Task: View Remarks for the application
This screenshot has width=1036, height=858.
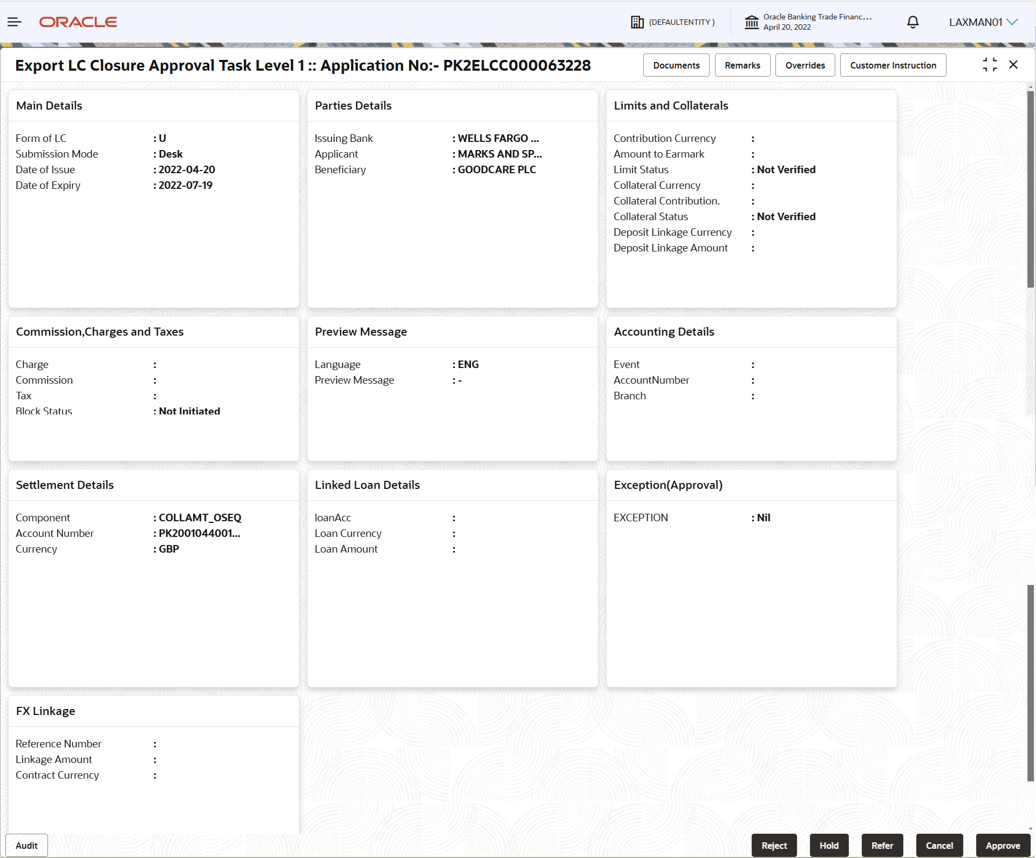Action: (x=742, y=65)
